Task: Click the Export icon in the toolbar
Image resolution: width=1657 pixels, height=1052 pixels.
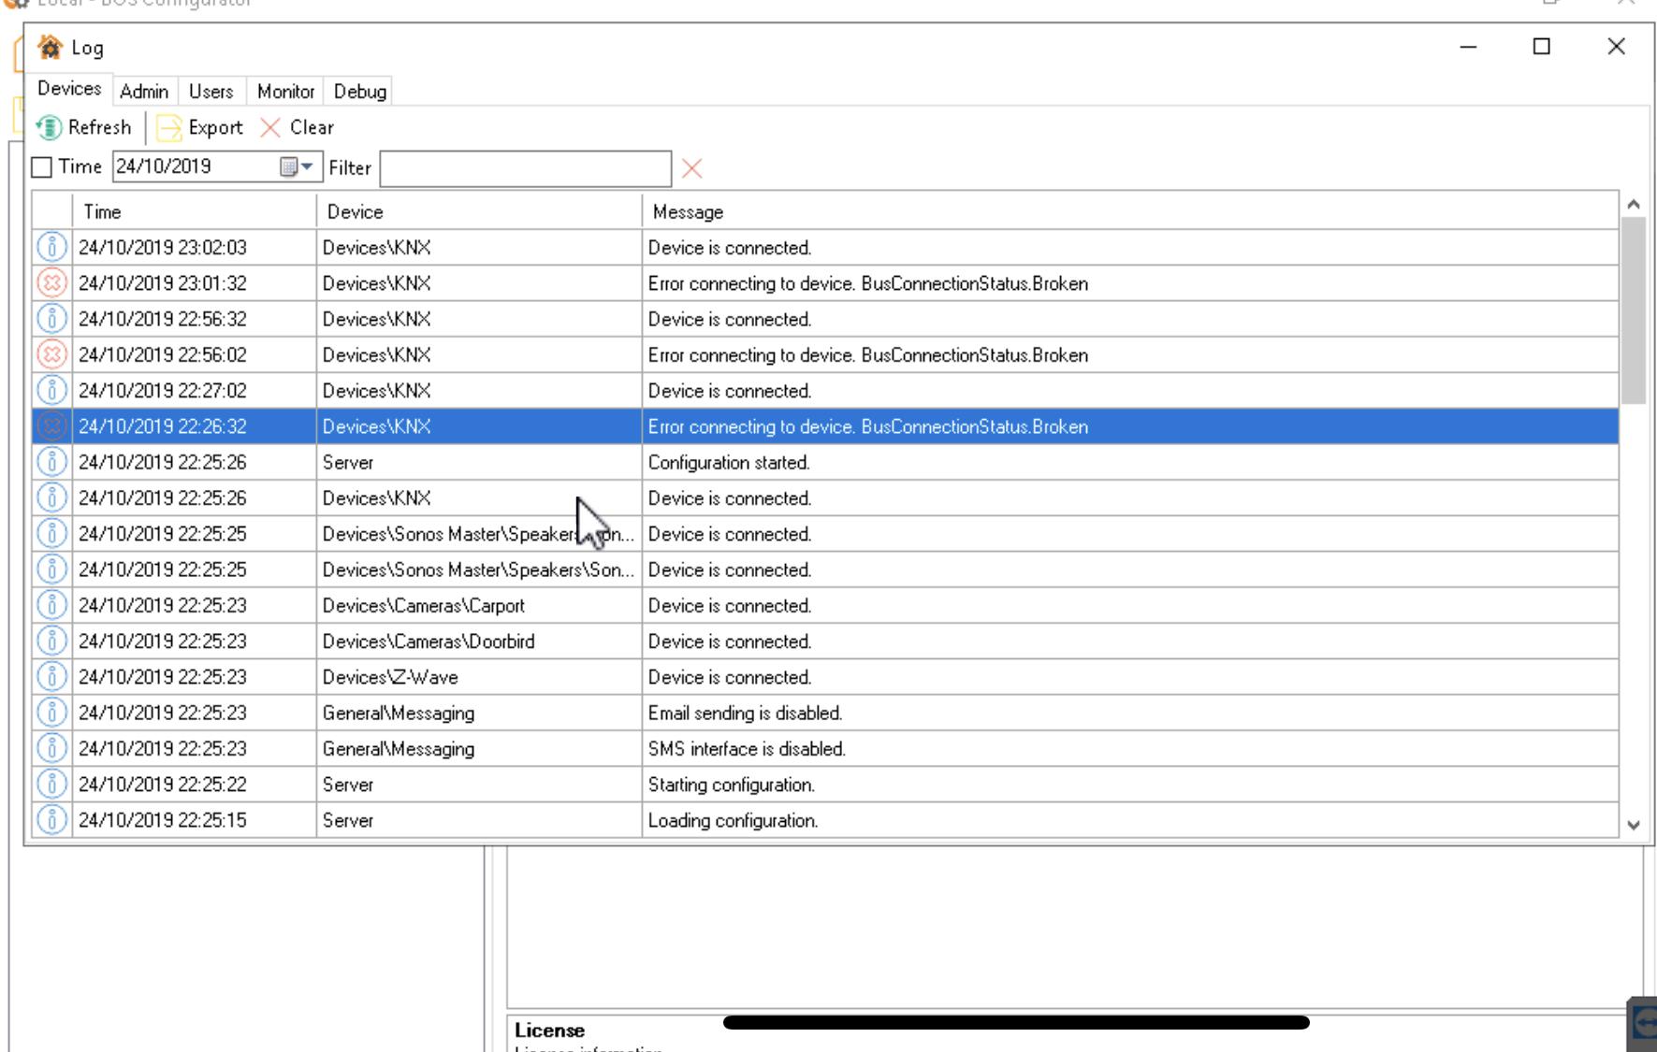Action: [169, 127]
